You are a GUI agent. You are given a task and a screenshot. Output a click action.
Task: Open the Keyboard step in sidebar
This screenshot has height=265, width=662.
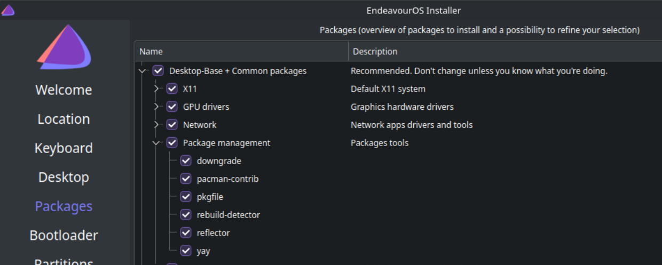point(64,148)
